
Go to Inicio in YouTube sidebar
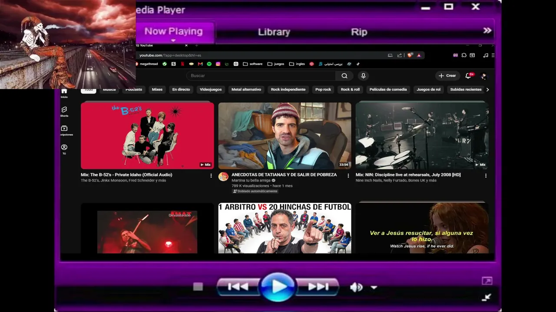pos(64,93)
